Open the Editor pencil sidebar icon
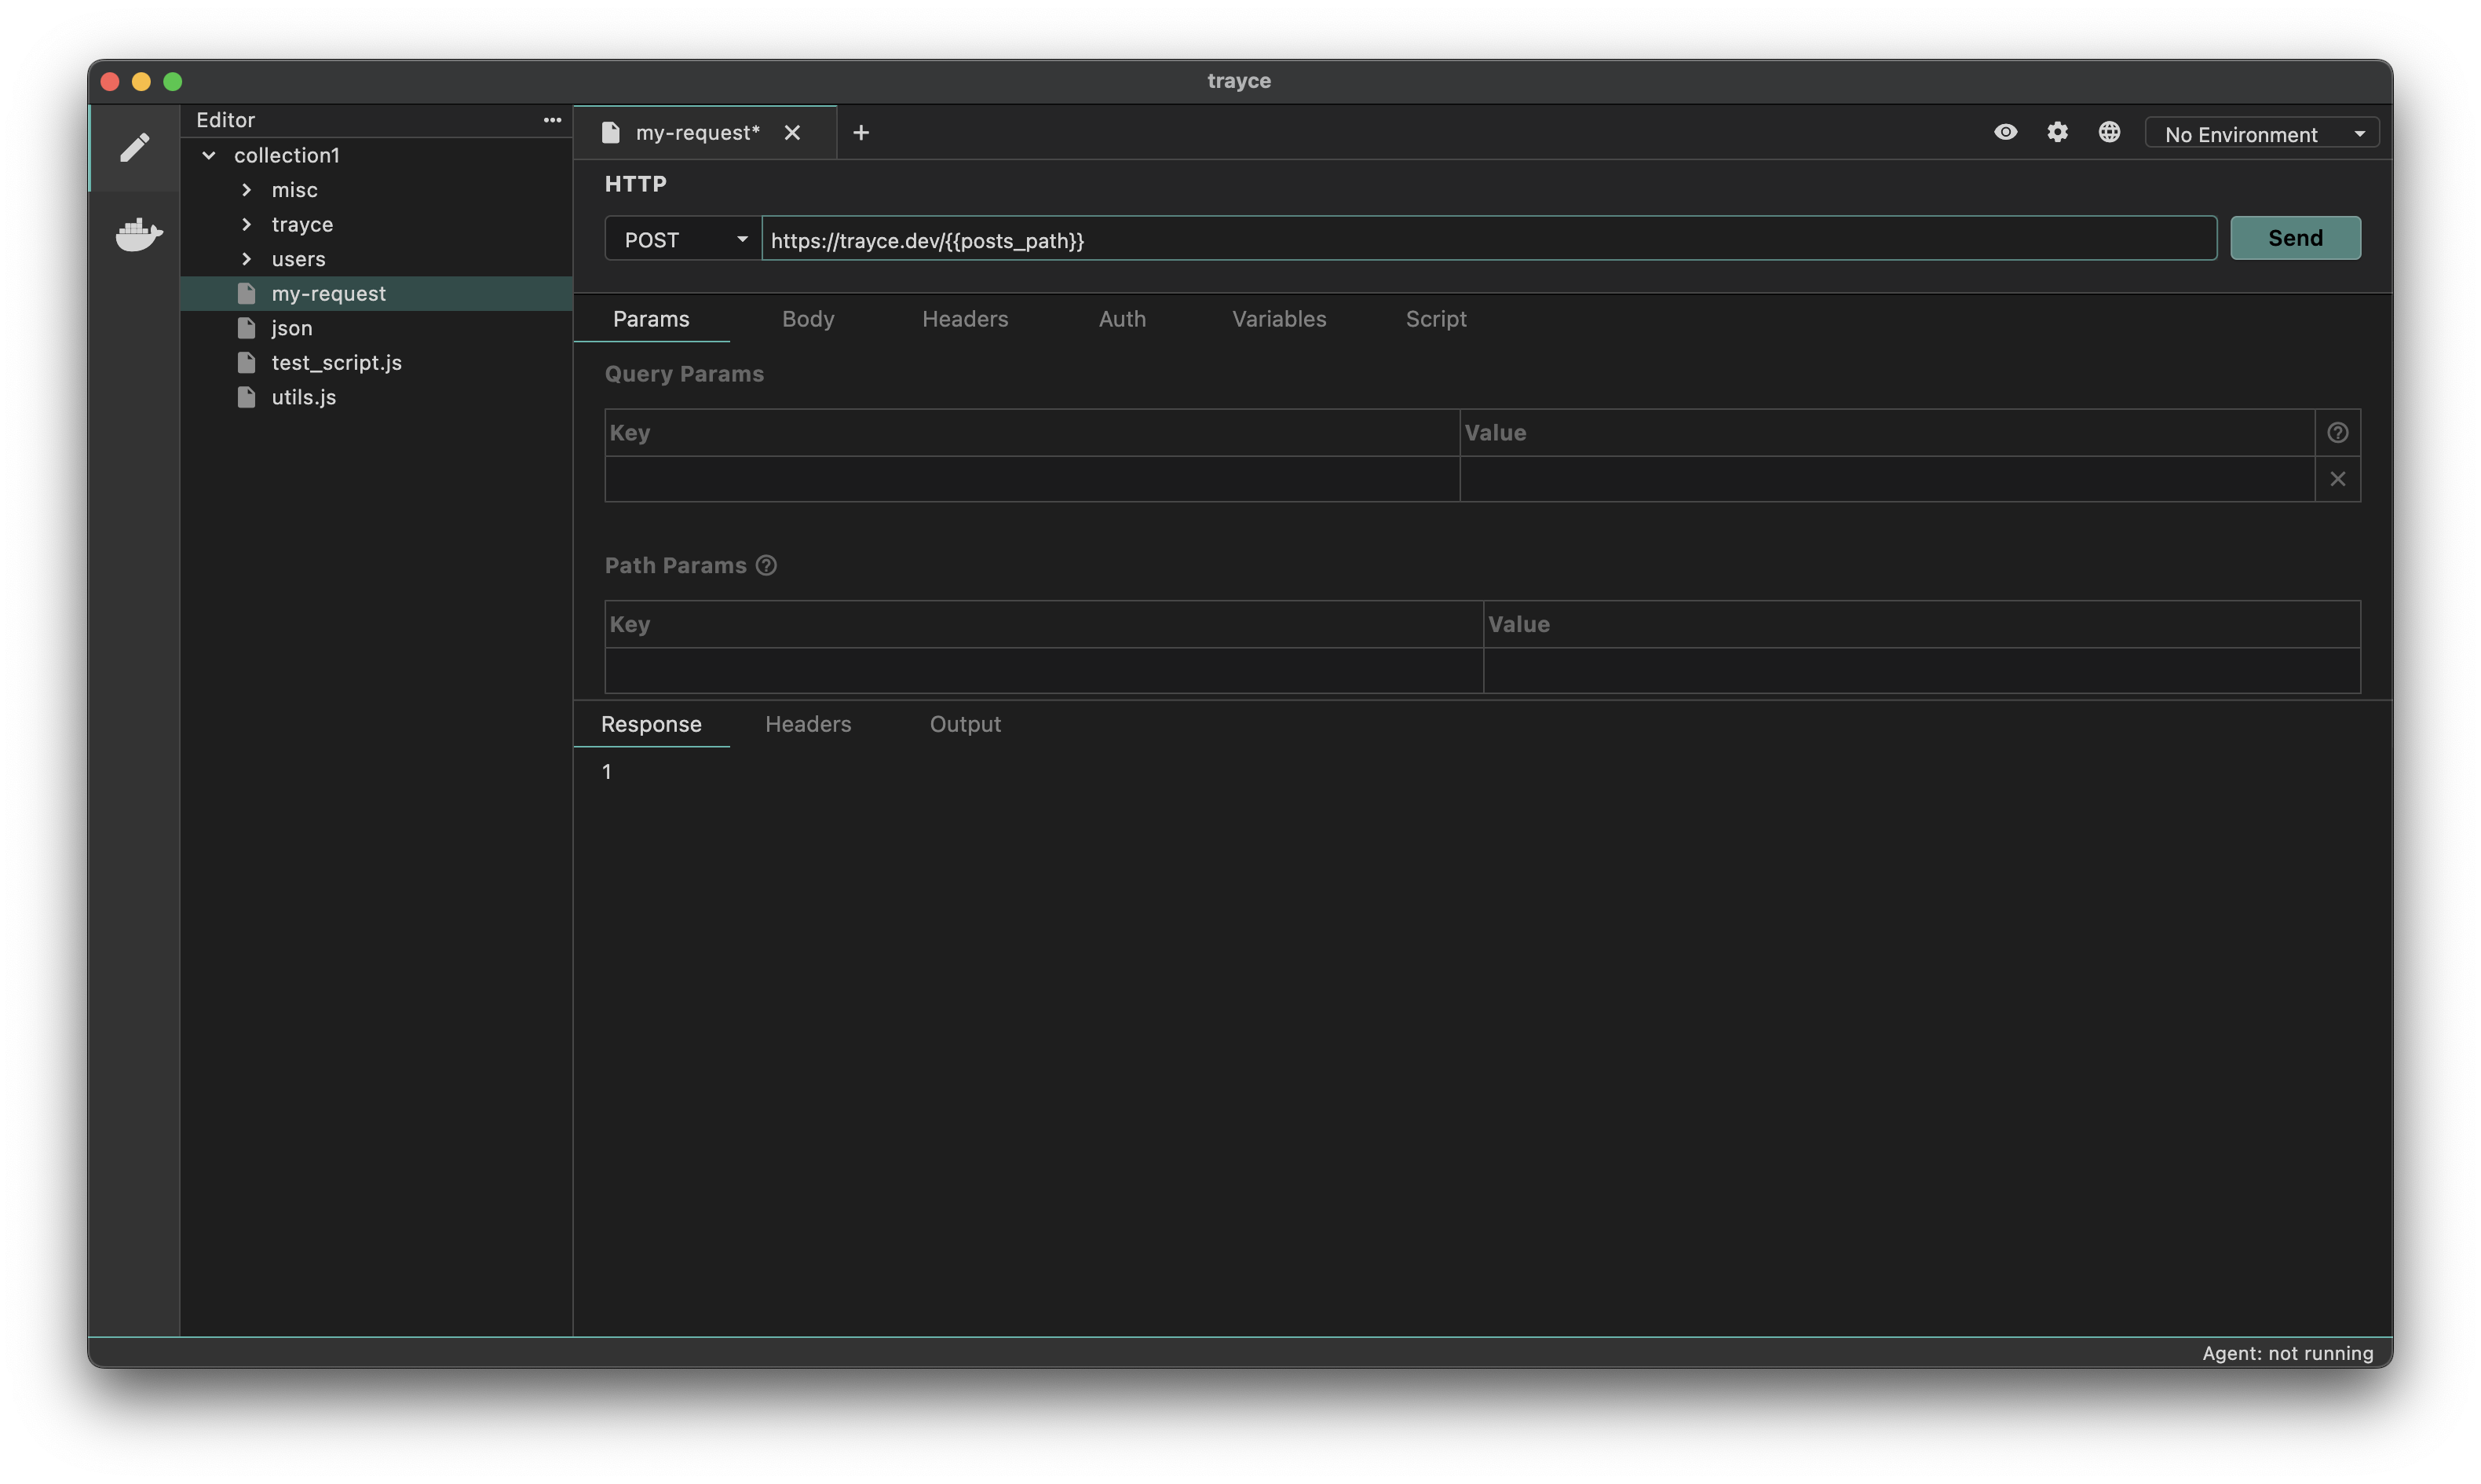The width and height of the screenshot is (2481, 1484). click(135, 148)
